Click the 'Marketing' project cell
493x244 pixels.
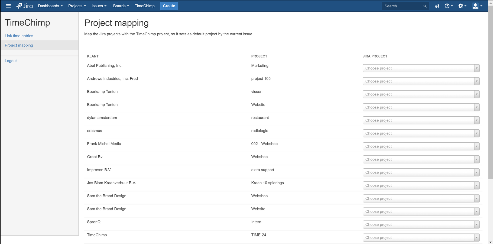[x=260, y=66]
